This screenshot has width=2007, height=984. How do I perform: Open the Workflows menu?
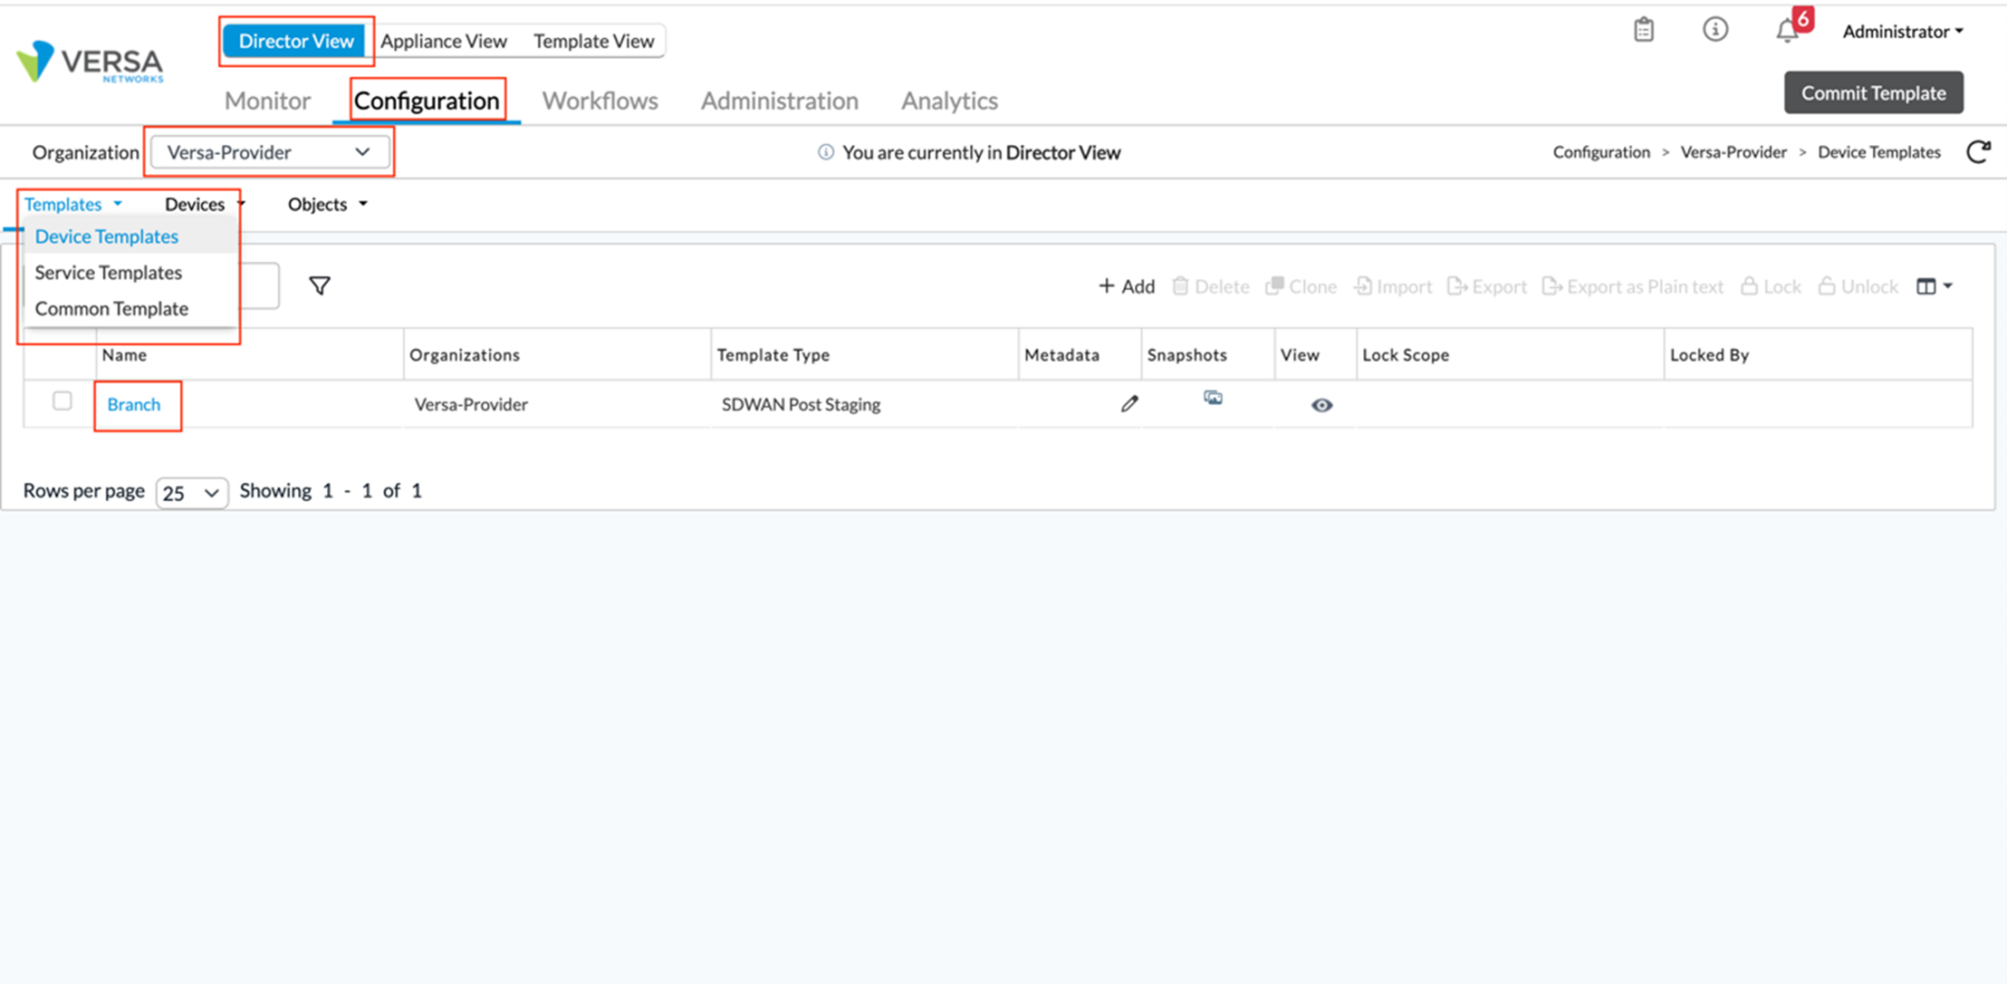[x=600, y=100]
